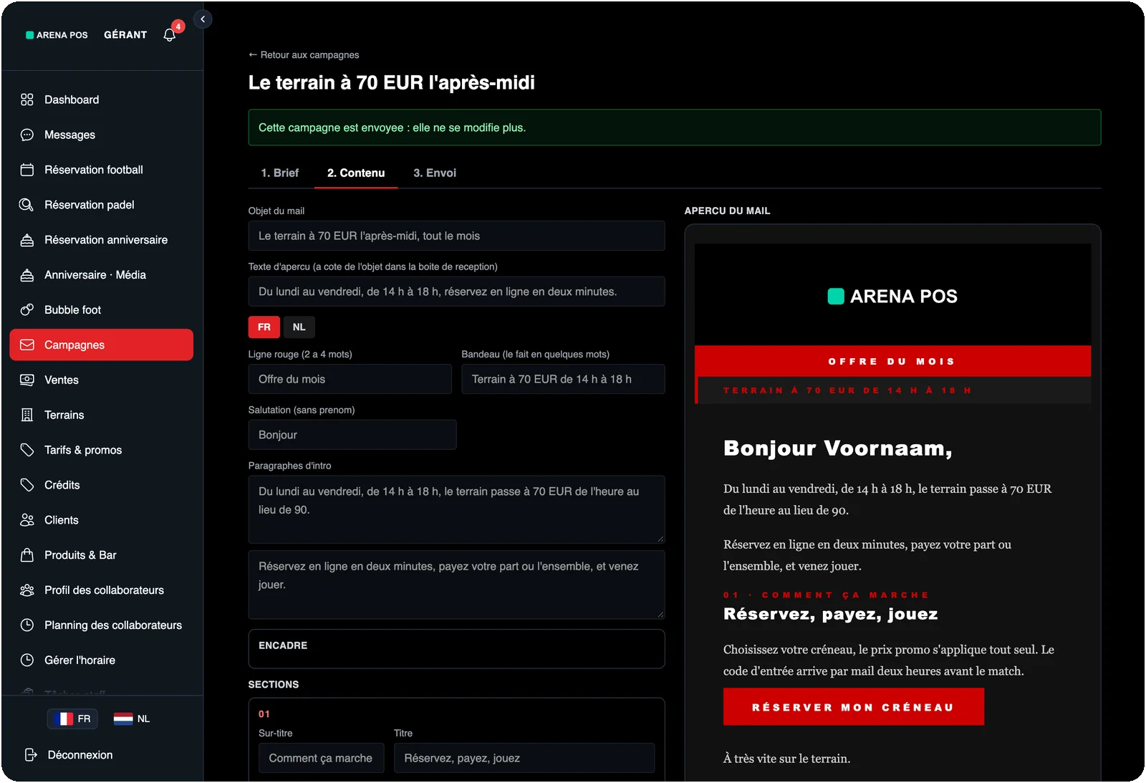Follow the Retour aux campagnes link
1146x783 pixels.
[304, 55]
